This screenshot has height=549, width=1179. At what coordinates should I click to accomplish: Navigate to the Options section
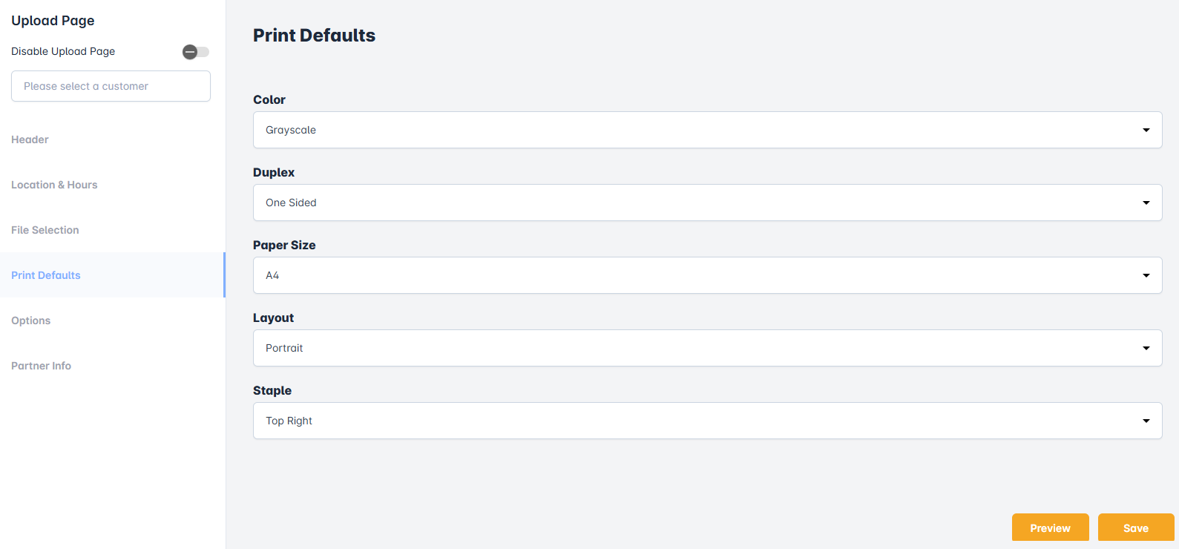tap(31, 320)
